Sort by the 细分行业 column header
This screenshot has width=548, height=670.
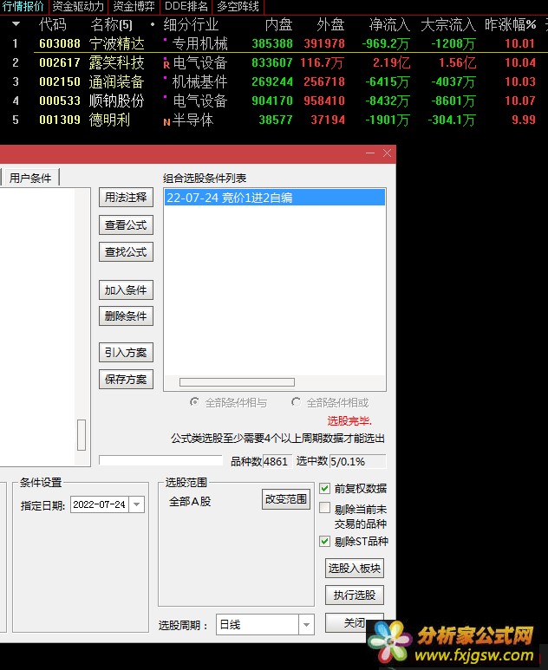point(191,25)
